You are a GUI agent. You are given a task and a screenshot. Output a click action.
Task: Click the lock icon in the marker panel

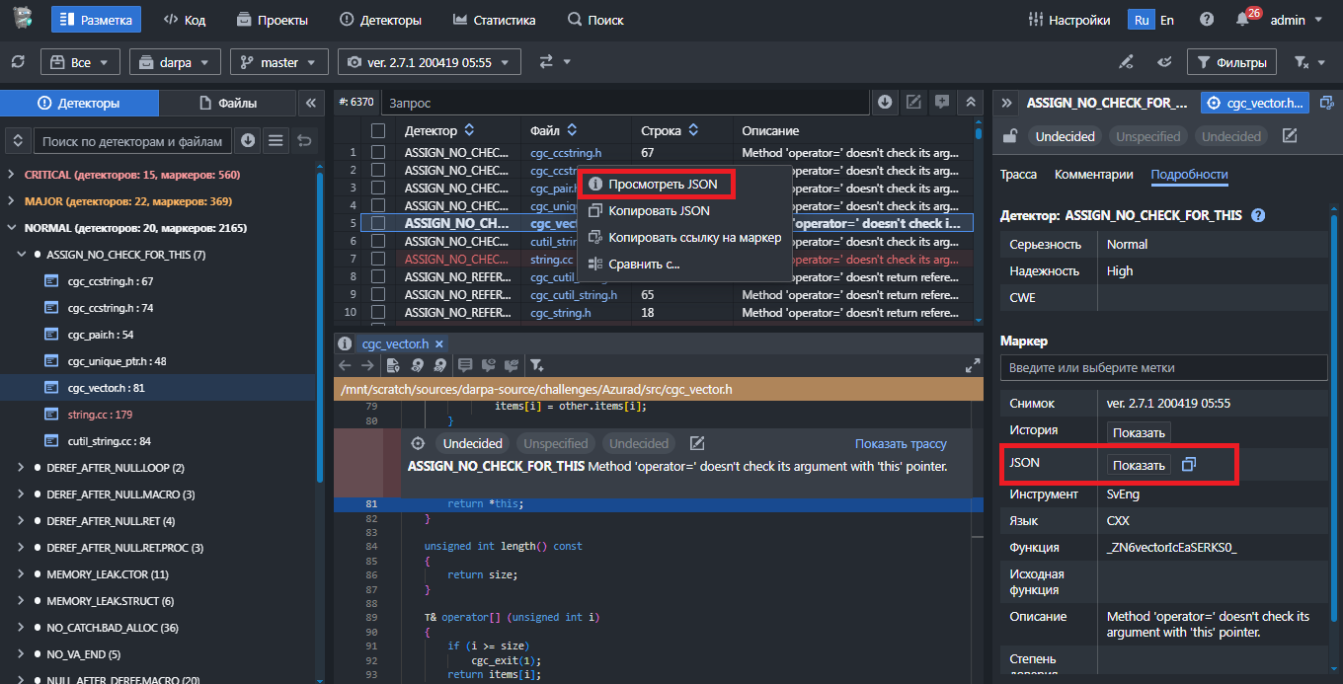(1009, 136)
